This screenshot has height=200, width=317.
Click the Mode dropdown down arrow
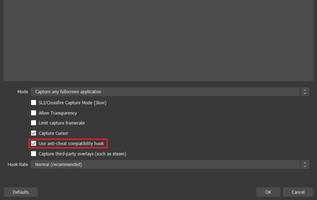[304, 93]
